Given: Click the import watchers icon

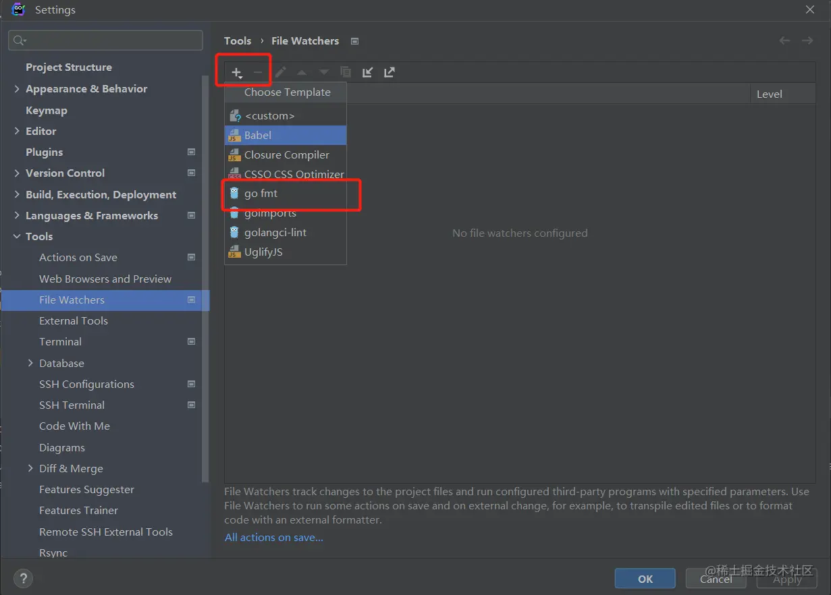Looking at the screenshot, I should click(367, 72).
